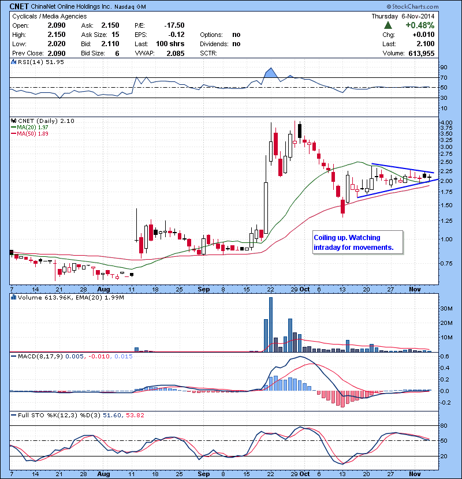Click the RSI 70 level axis label
This screenshot has width=462, height=479.
pos(444,77)
